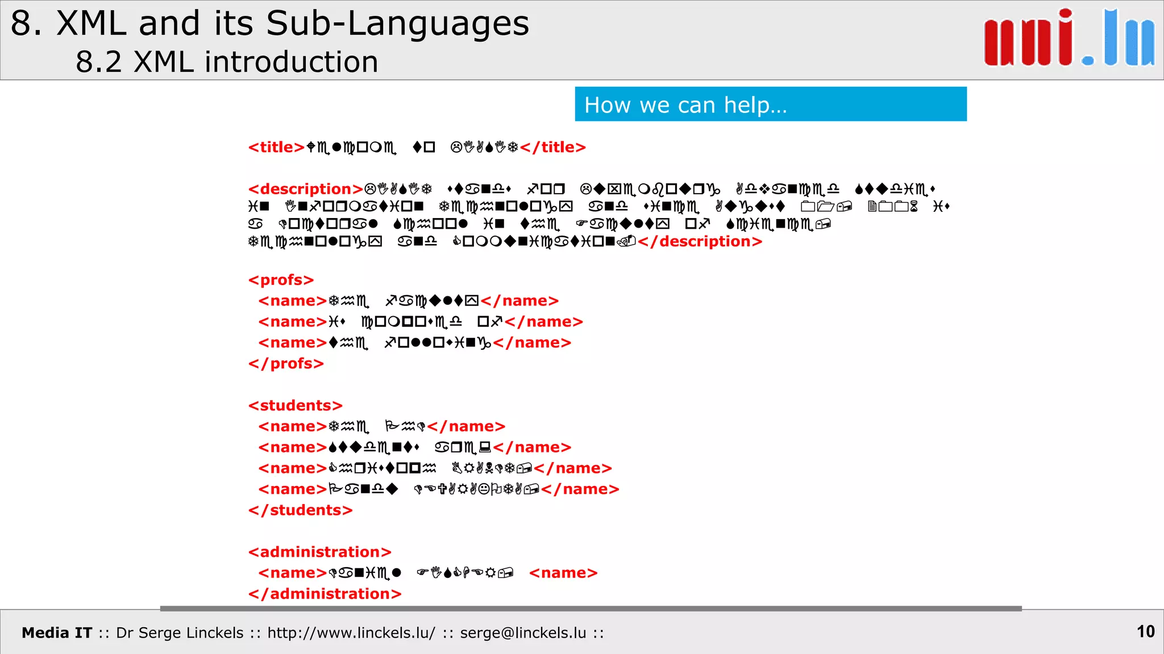Click the http://www.linckels.lu/ link in footer
The height and width of the screenshot is (654, 1164).
click(x=351, y=633)
